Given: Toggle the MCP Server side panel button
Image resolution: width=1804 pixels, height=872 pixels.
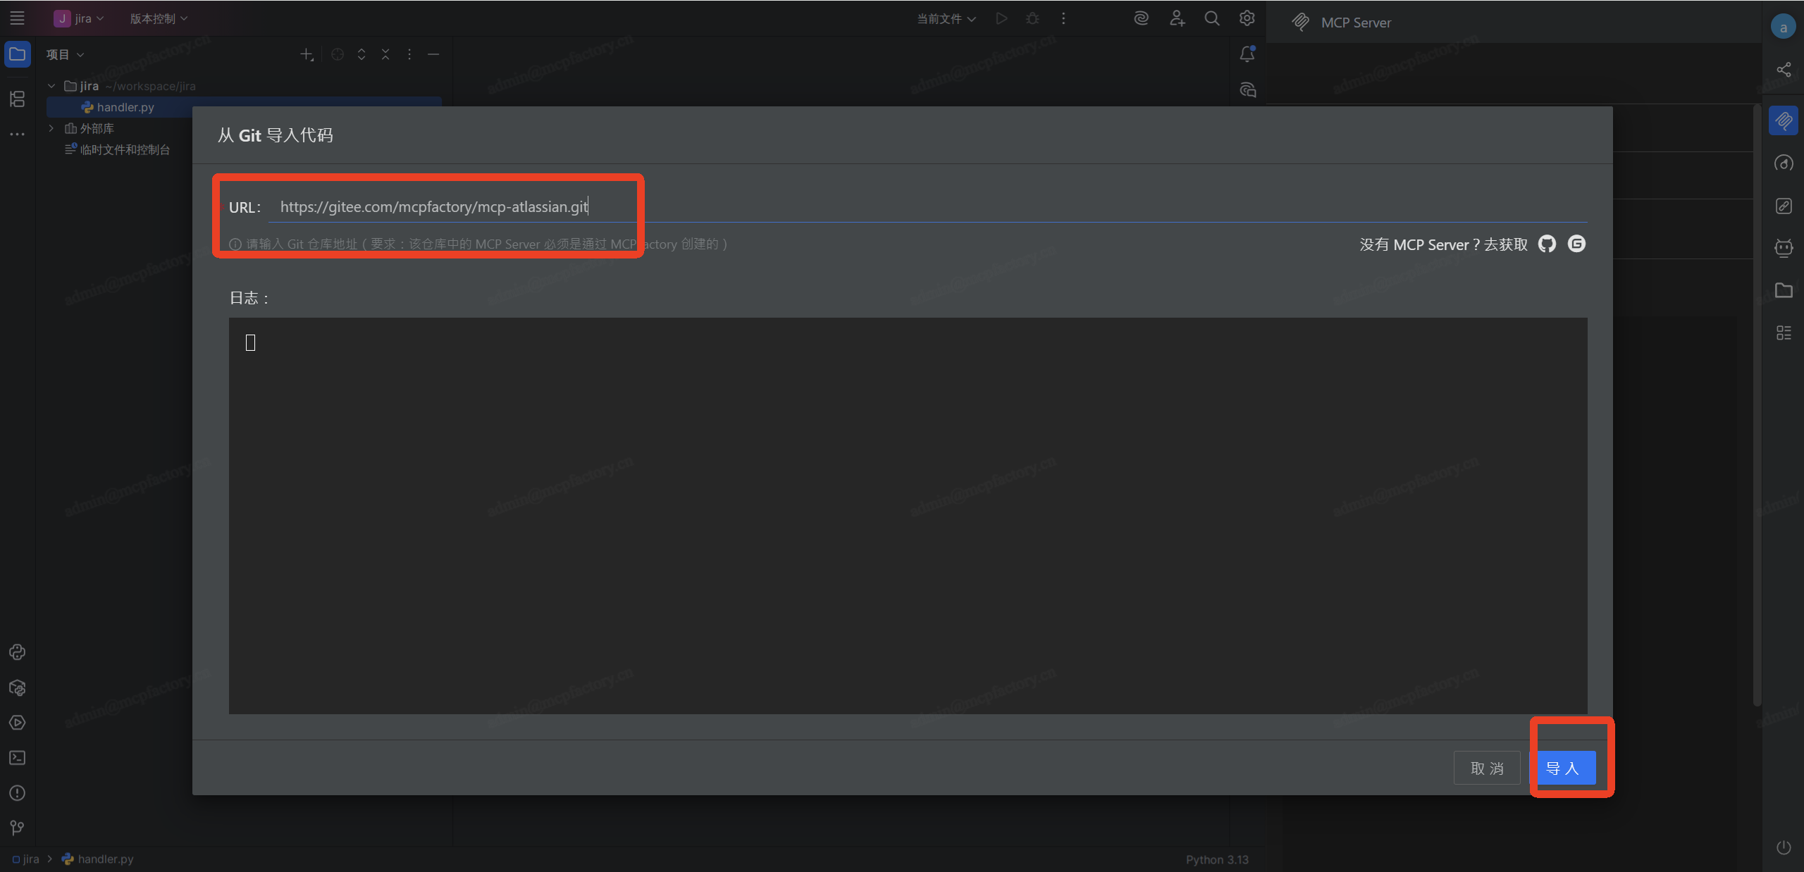Looking at the screenshot, I should tap(1784, 121).
